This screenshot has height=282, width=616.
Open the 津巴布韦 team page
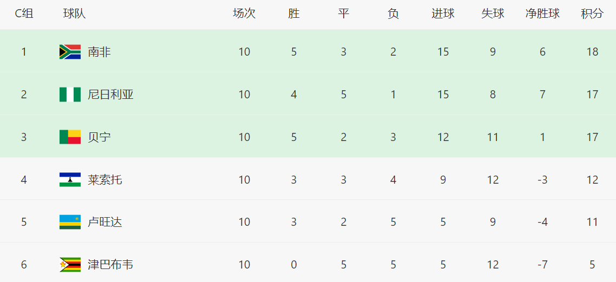[110, 265]
